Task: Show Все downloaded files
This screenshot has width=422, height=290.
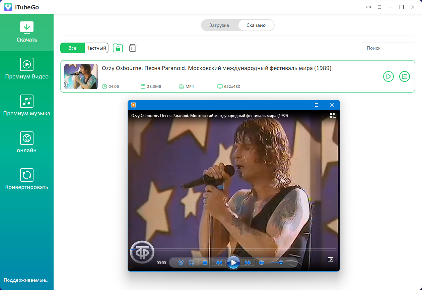Action: 72,48
